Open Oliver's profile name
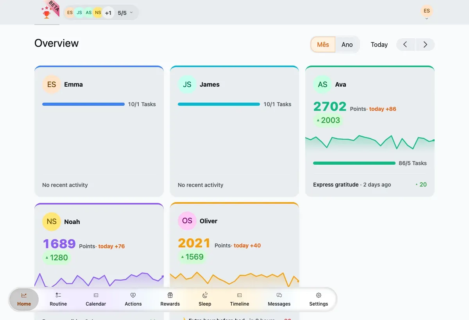This screenshot has width=469, height=320. click(x=208, y=221)
